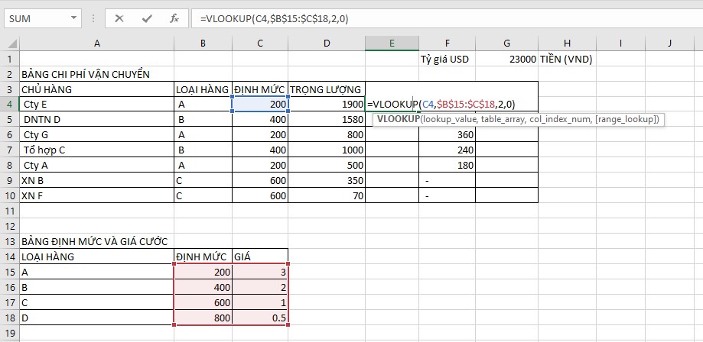703x342 pixels.
Task: Expand the Name Box dropdown arrow
Action: (x=73, y=18)
